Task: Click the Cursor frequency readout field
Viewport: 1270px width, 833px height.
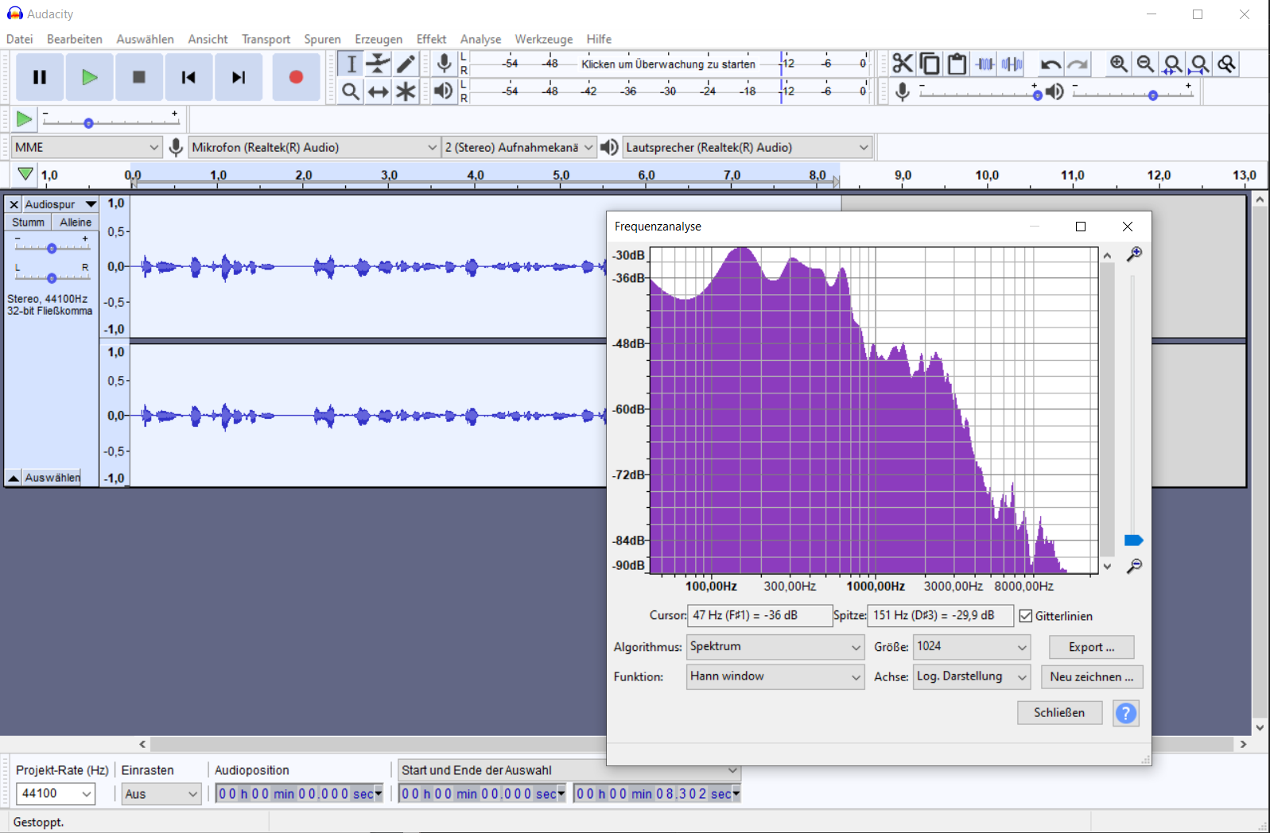Action: point(759,616)
